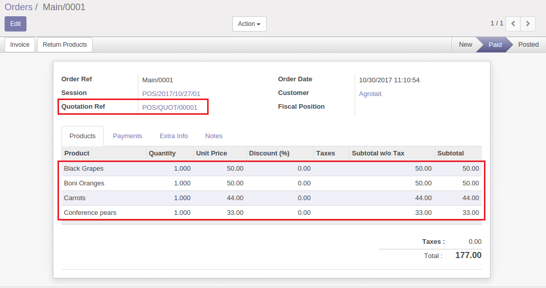Go to next record arrow
This screenshot has height=288, width=546.
[x=528, y=23]
